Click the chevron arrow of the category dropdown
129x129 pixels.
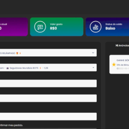click(93, 53)
